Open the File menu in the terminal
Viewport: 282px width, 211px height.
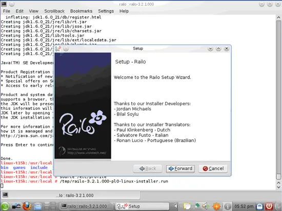point(7,11)
